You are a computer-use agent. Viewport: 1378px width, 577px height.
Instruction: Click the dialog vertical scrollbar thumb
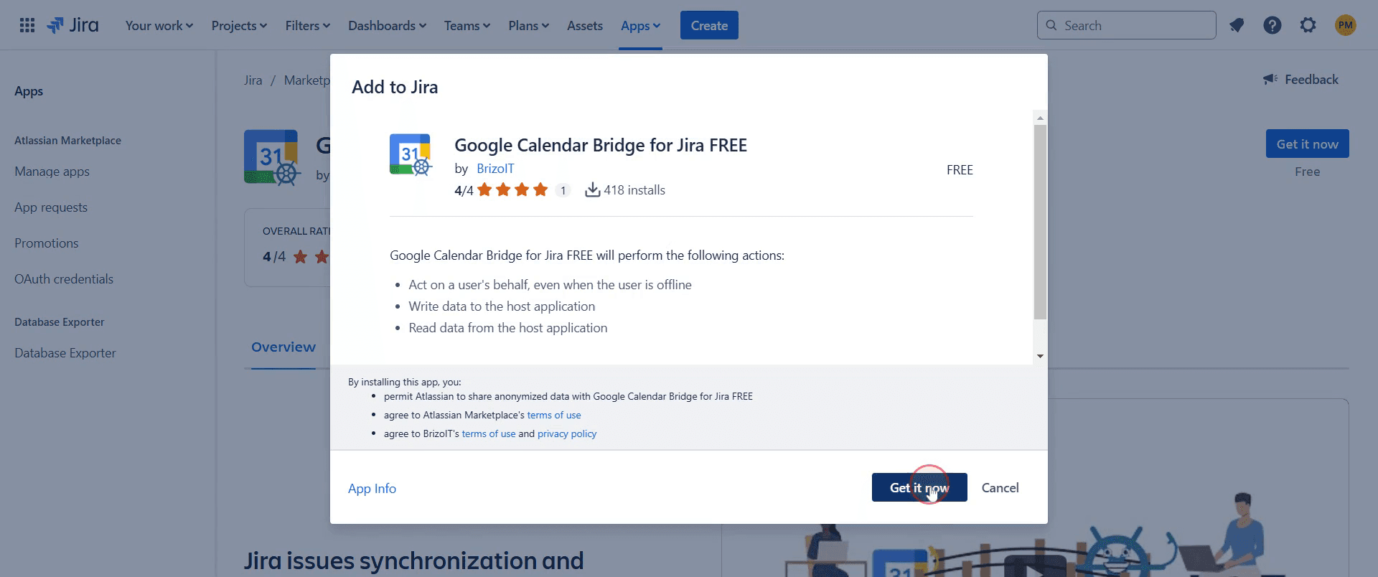(1040, 221)
